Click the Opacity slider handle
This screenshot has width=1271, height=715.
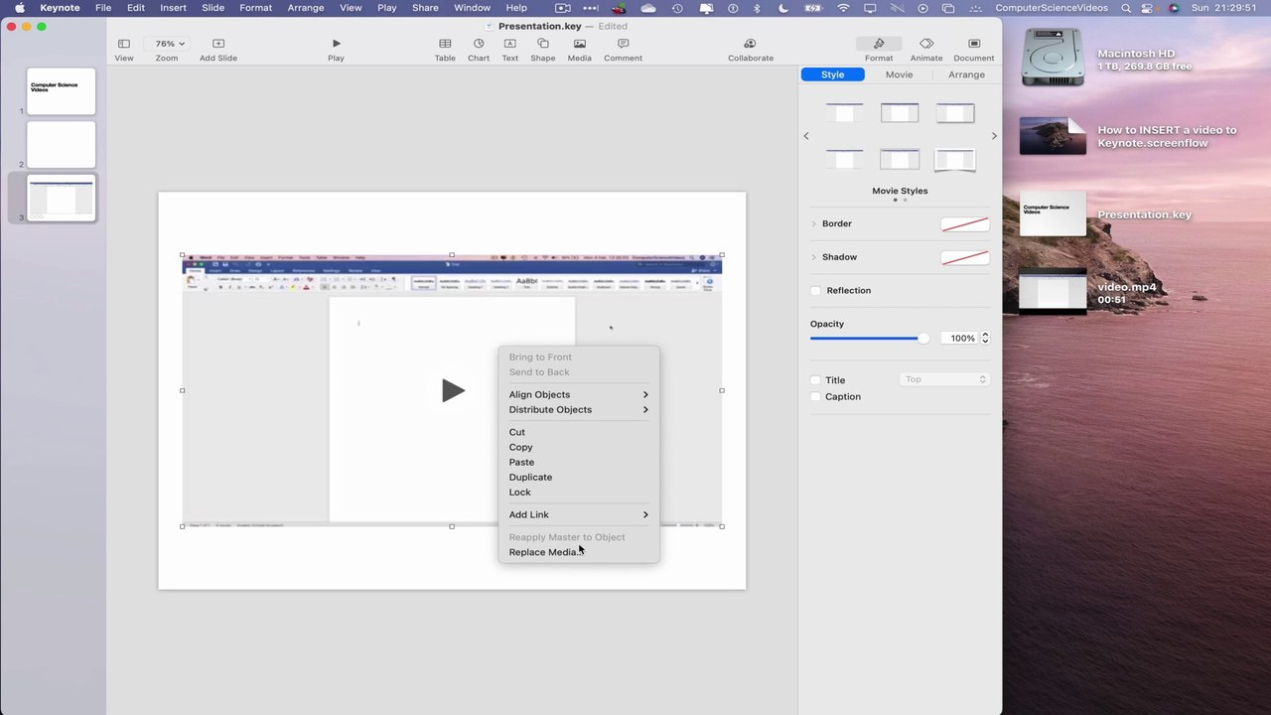tap(923, 339)
